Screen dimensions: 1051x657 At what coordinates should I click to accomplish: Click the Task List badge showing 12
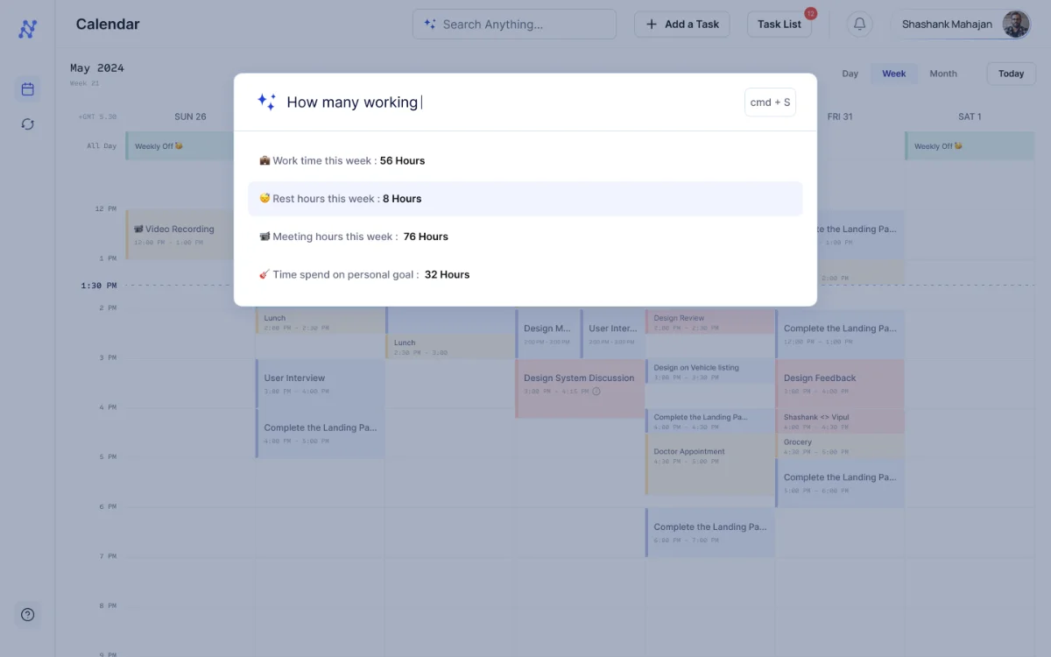coord(810,13)
